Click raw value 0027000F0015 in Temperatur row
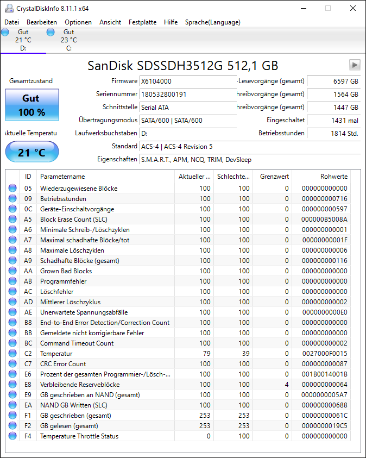The image size is (366, 458). [325, 354]
